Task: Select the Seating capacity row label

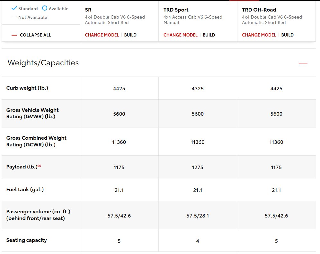Action: pos(27,240)
